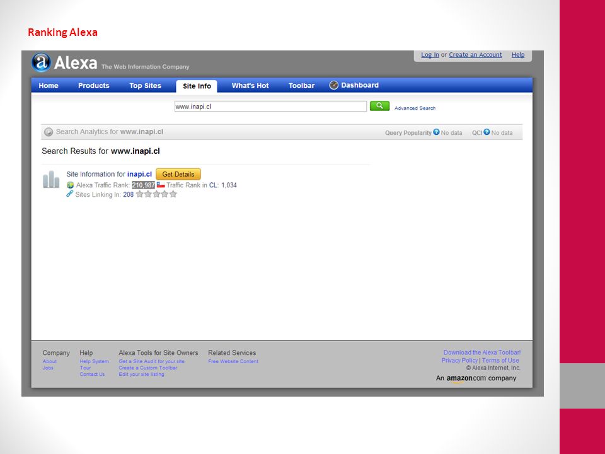
Task: Click Create a Custom Toolbar link
Action: pos(148,368)
